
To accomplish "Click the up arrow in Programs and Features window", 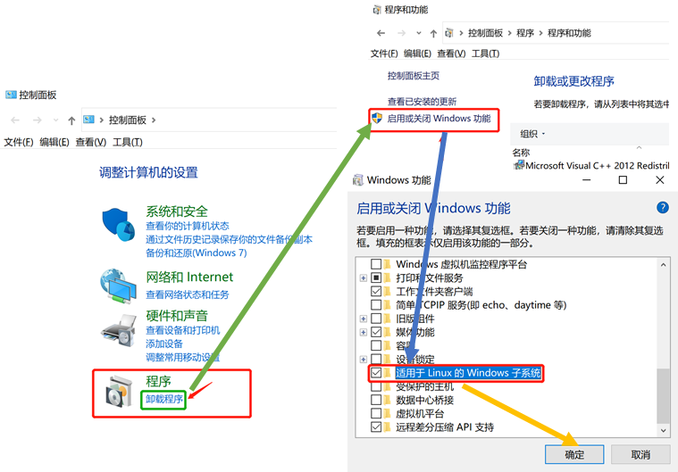I will (433, 34).
